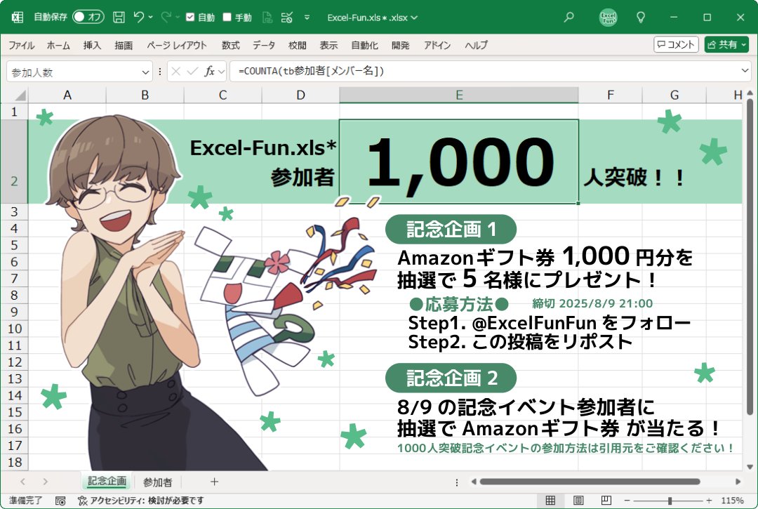Viewport: 758px width, 509px height.
Task: Switch to Normal view icon
Action: click(550, 501)
